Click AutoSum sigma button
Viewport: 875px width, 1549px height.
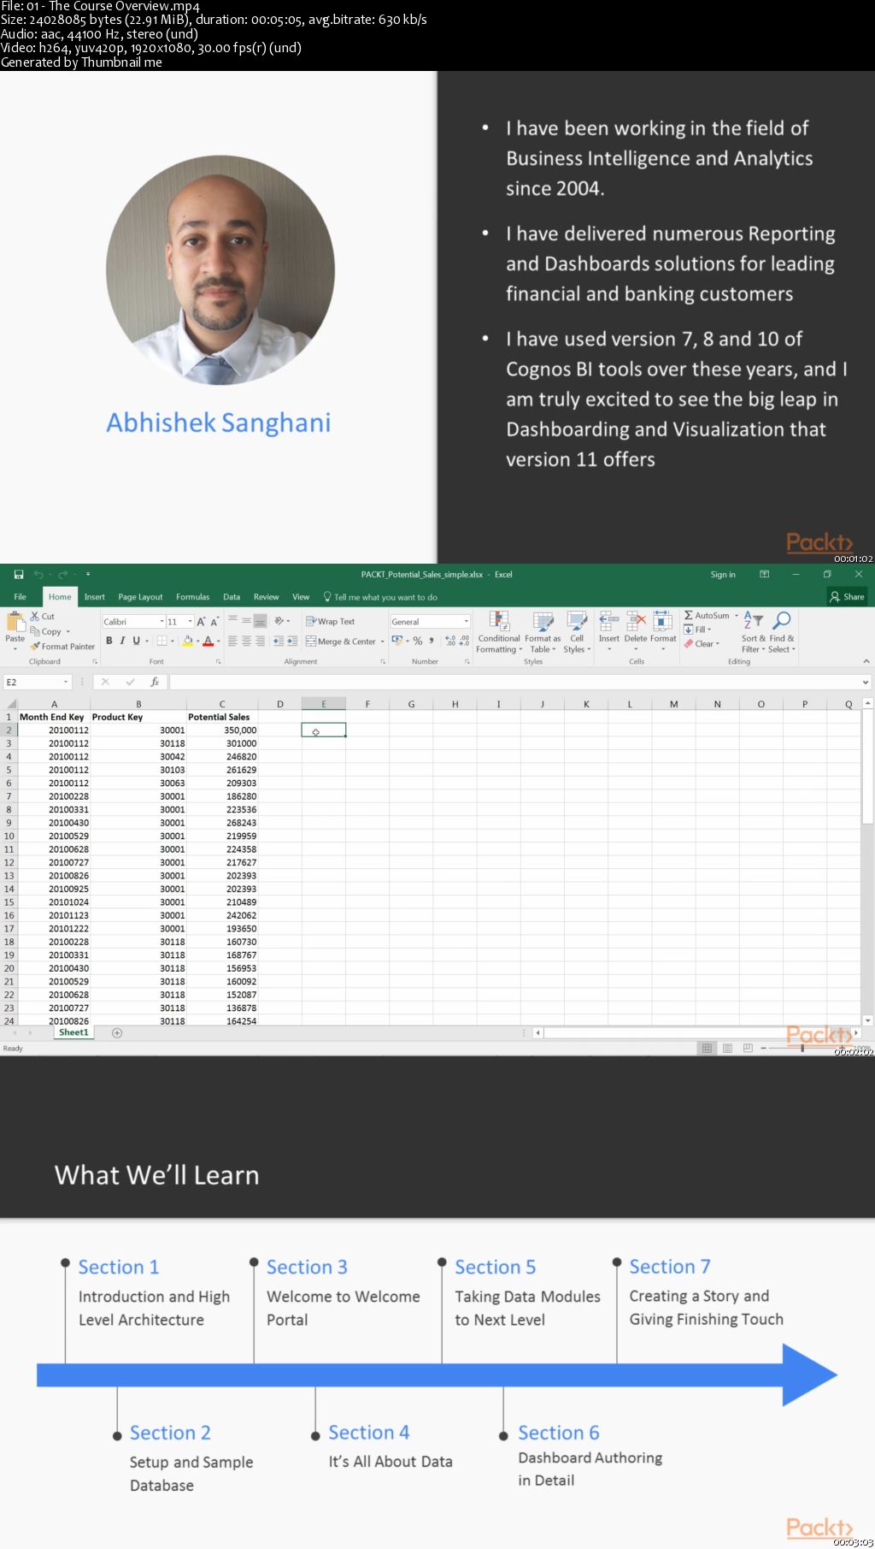pos(706,615)
